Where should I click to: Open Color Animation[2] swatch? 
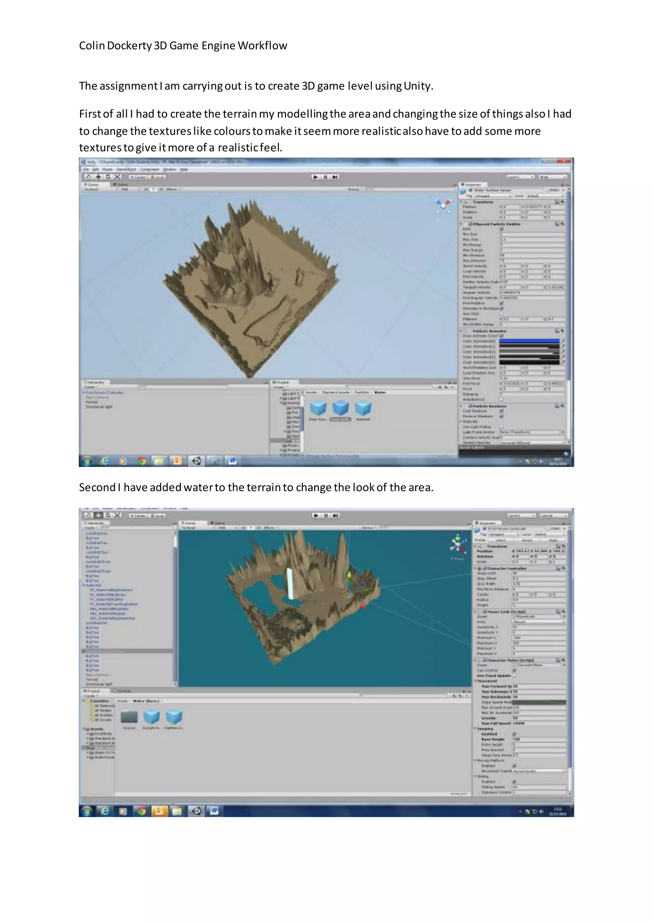(x=529, y=352)
